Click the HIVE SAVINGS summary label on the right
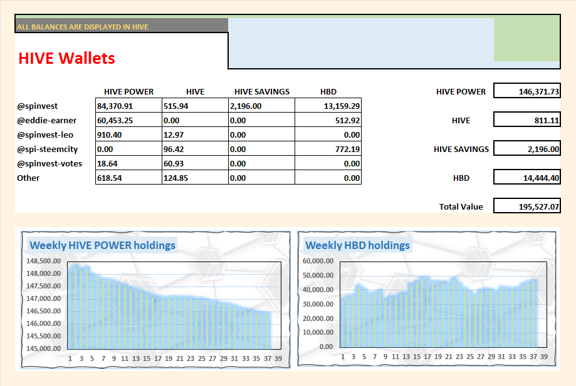 click(461, 149)
